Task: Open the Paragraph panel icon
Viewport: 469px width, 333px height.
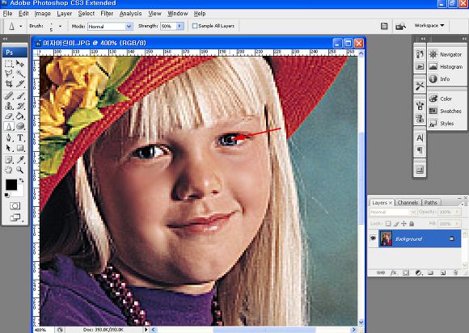Action: [x=420, y=150]
